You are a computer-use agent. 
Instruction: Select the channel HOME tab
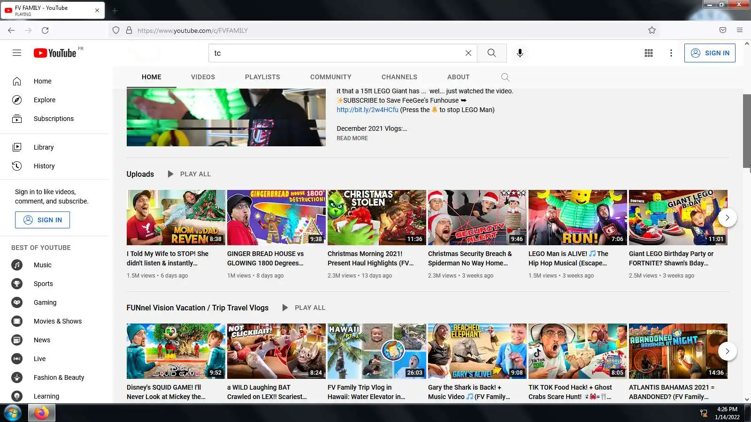[x=152, y=77]
